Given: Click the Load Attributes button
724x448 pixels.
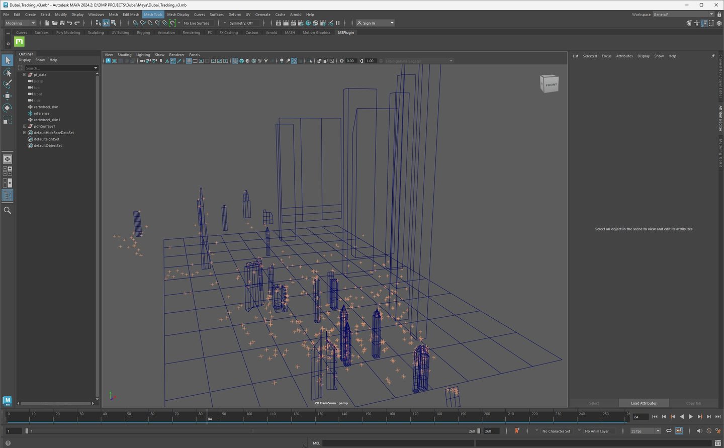Looking at the screenshot, I should [644, 403].
